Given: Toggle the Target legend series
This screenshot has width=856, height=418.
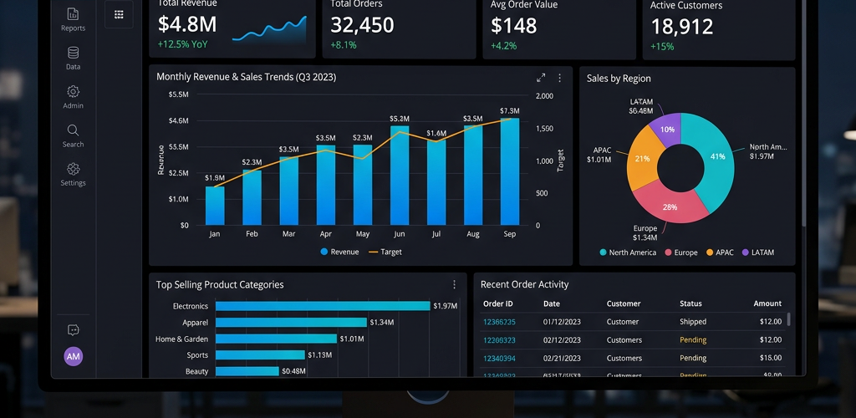Looking at the screenshot, I should [385, 252].
